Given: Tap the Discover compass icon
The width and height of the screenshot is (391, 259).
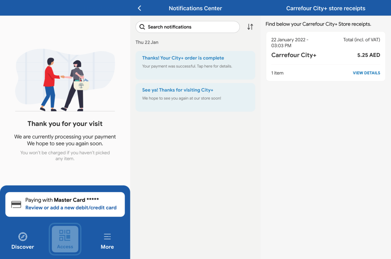Looking at the screenshot, I should click(x=23, y=236).
